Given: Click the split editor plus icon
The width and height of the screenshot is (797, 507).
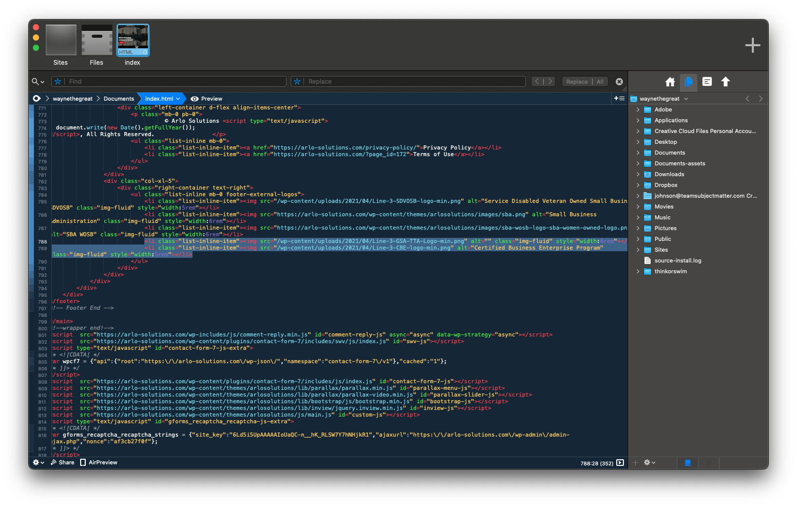Looking at the screenshot, I should 619,99.
